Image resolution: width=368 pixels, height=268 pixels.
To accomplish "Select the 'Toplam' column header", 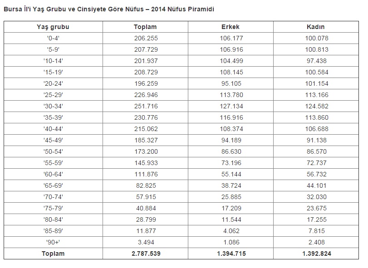I will pos(145,27).
